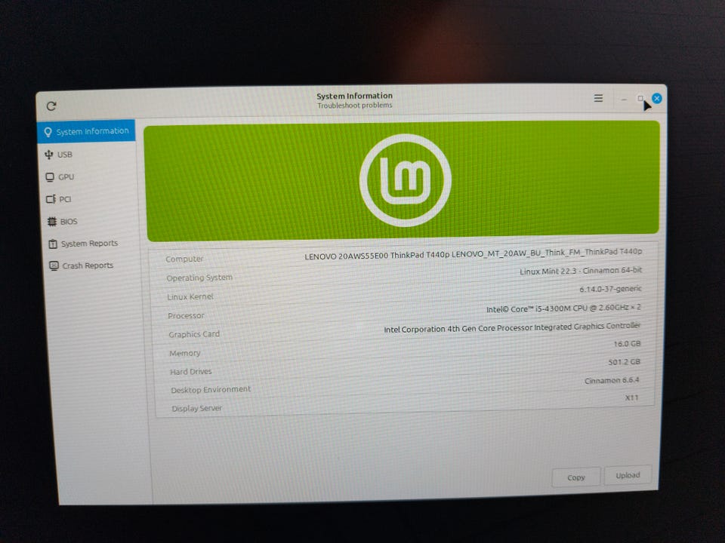The width and height of the screenshot is (725, 543).
Task: Click the PCI card icon in the sidebar
Action: click(51, 199)
